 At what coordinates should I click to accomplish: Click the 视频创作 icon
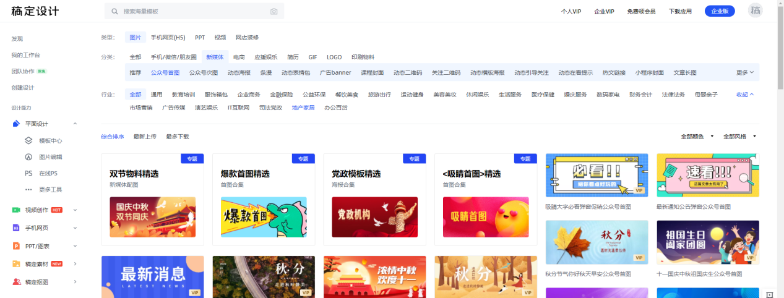(x=16, y=210)
